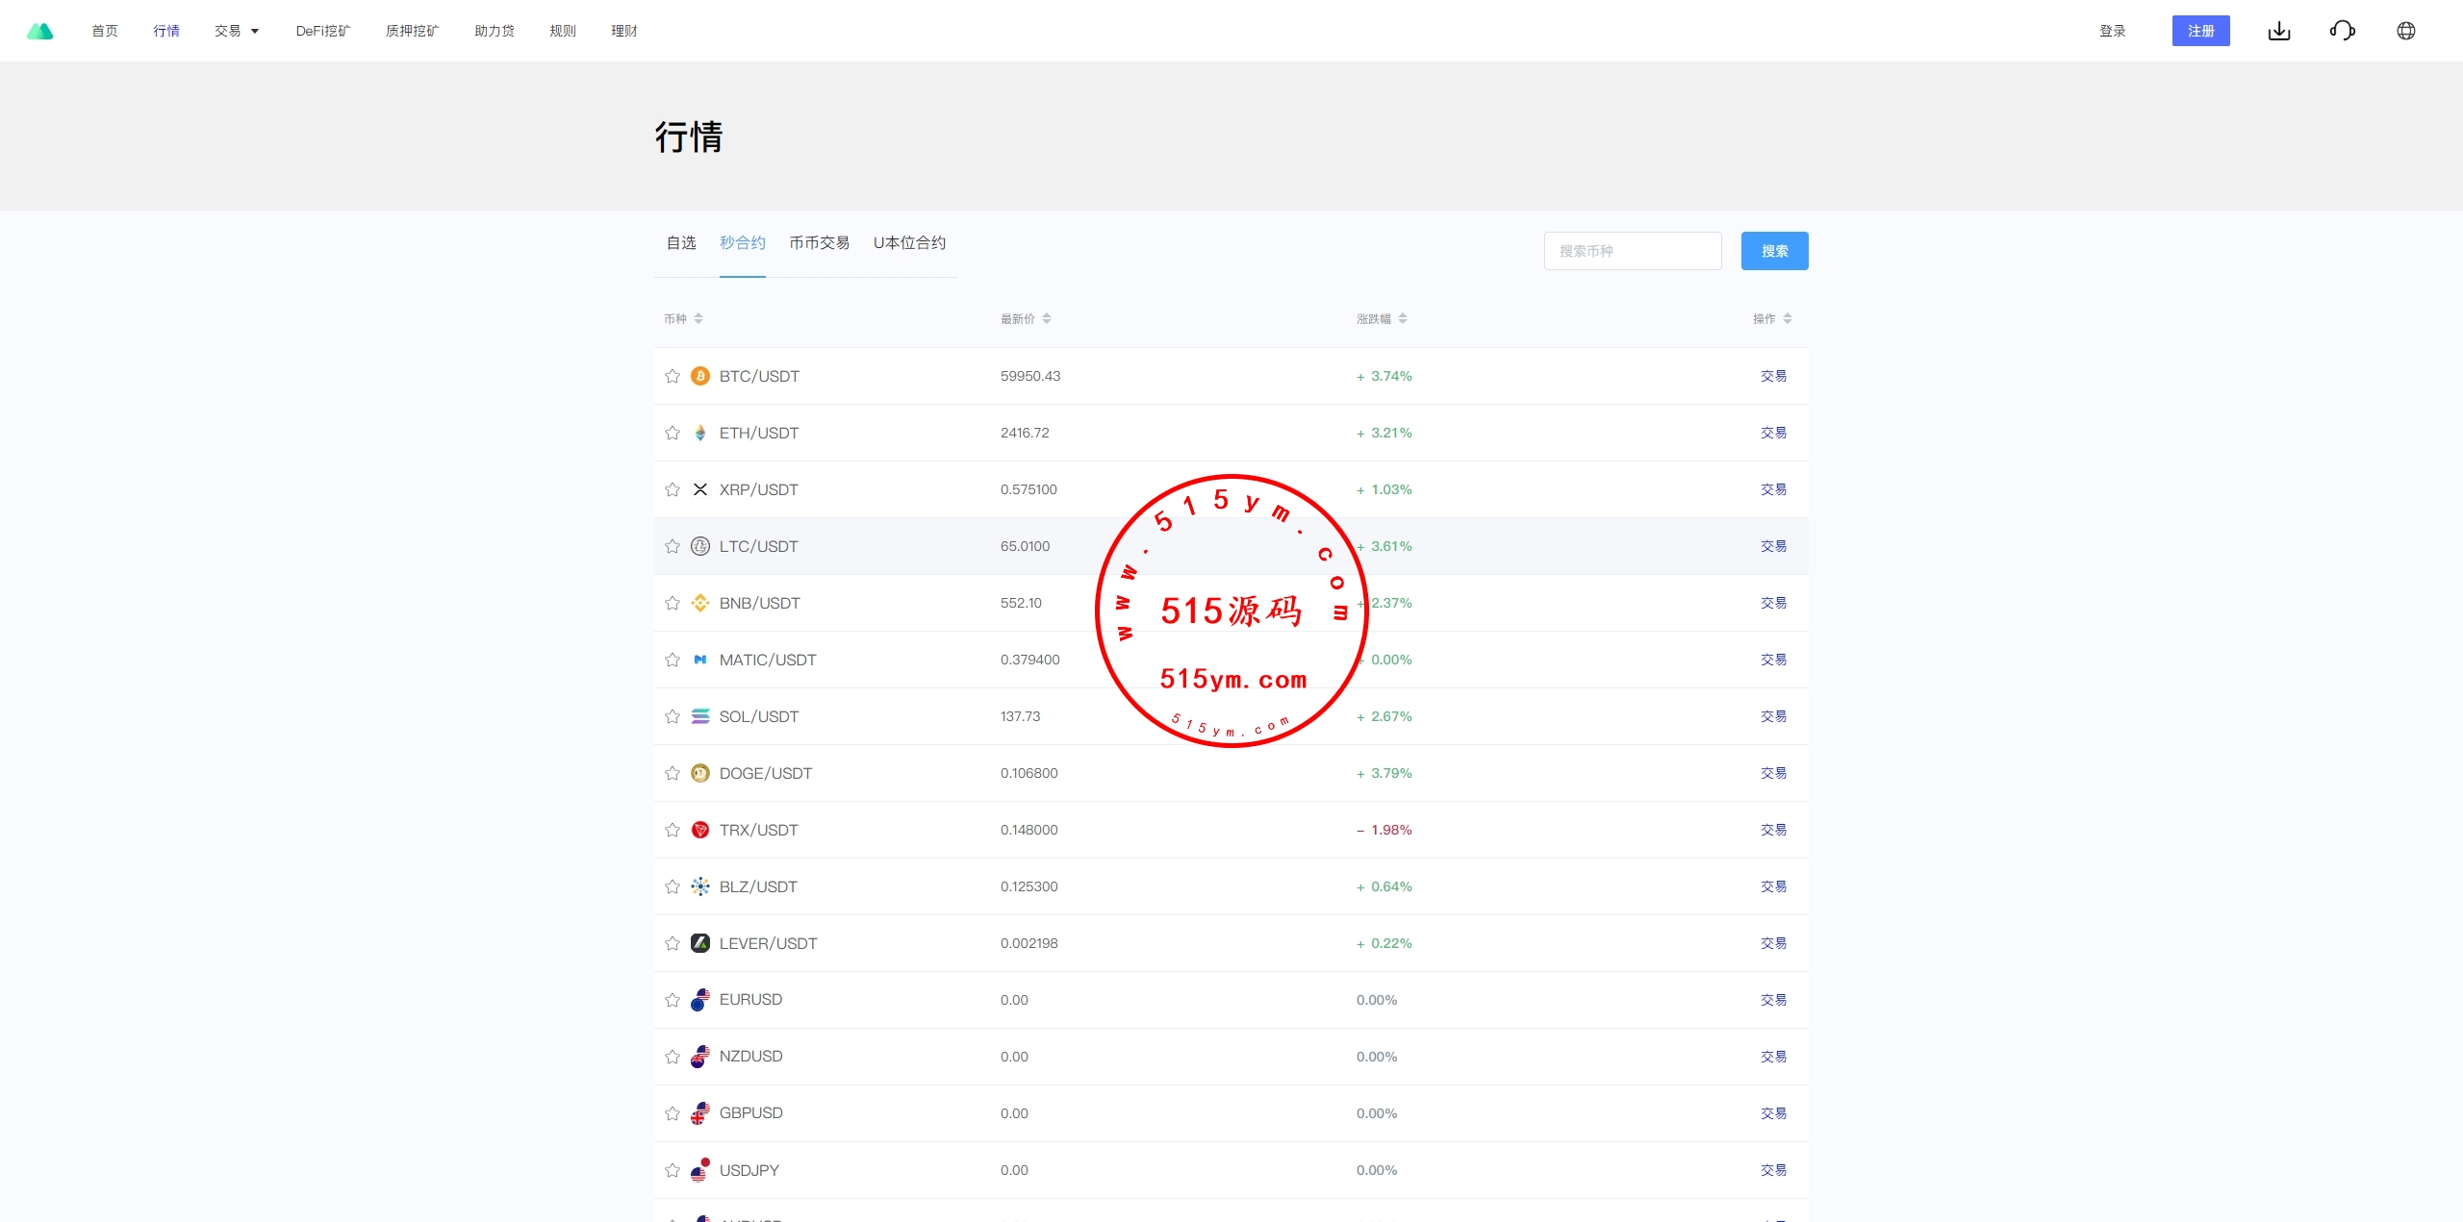Sort by 涨跌幅 column arrows
The width and height of the screenshot is (2463, 1222).
(1402, 318)
